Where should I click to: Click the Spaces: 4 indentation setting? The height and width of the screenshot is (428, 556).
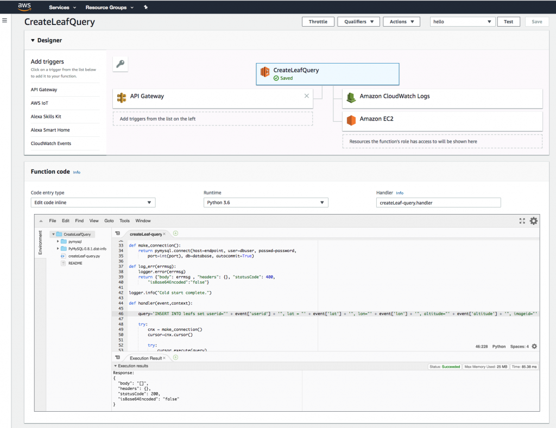pos(520,347)
